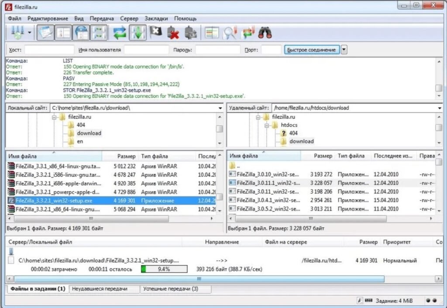
Task: Select remote download folder in tree
Action: point(302,141)
